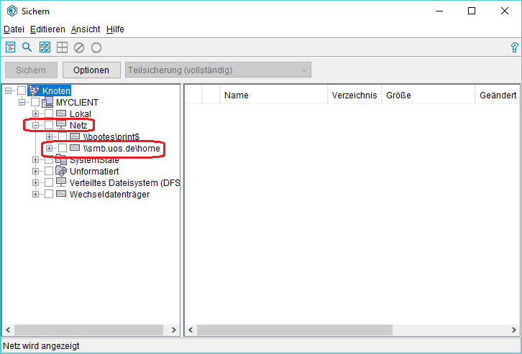The width and height of the screenshot is (522, 354).
Task: Open the Teilsicherung backup type dropdown
Action: [218, 70]
